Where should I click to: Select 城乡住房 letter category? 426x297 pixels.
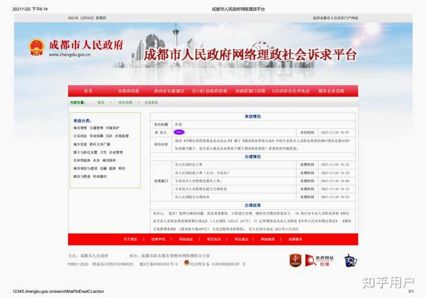pyautogui.click(x=80, y=144)
